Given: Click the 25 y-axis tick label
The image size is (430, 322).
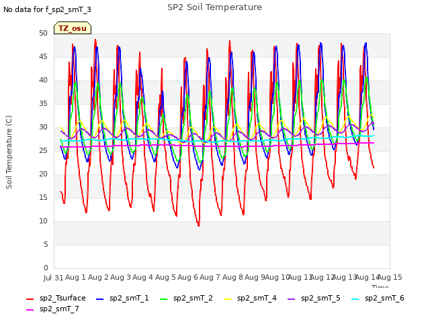Looking at the screenshot, I should (43, 150).
